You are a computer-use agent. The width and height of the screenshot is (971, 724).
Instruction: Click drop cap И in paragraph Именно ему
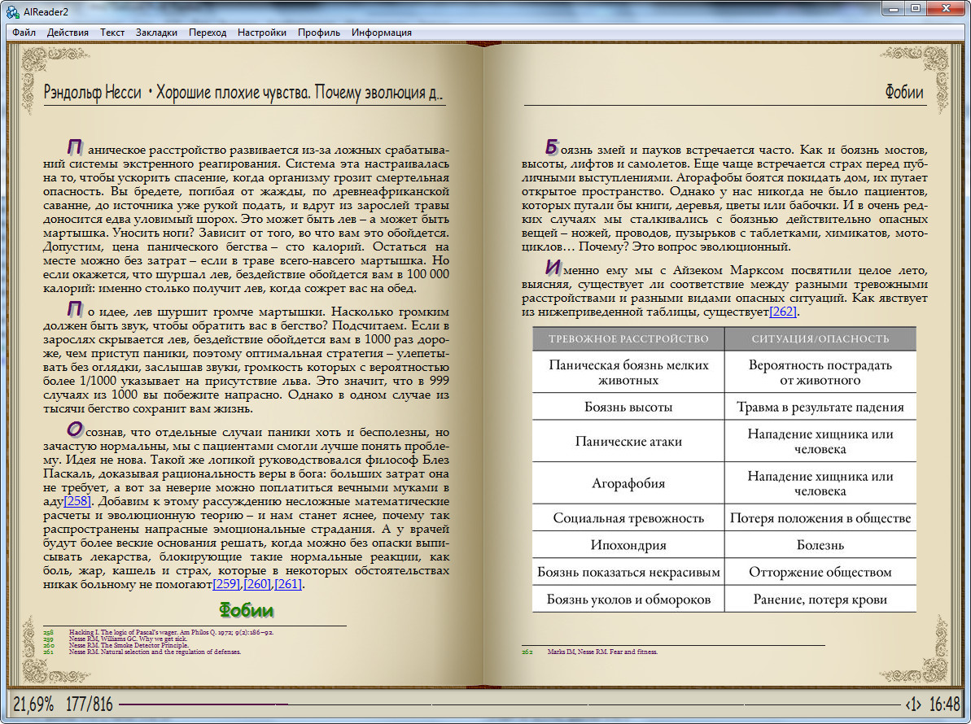click(553, 268)
